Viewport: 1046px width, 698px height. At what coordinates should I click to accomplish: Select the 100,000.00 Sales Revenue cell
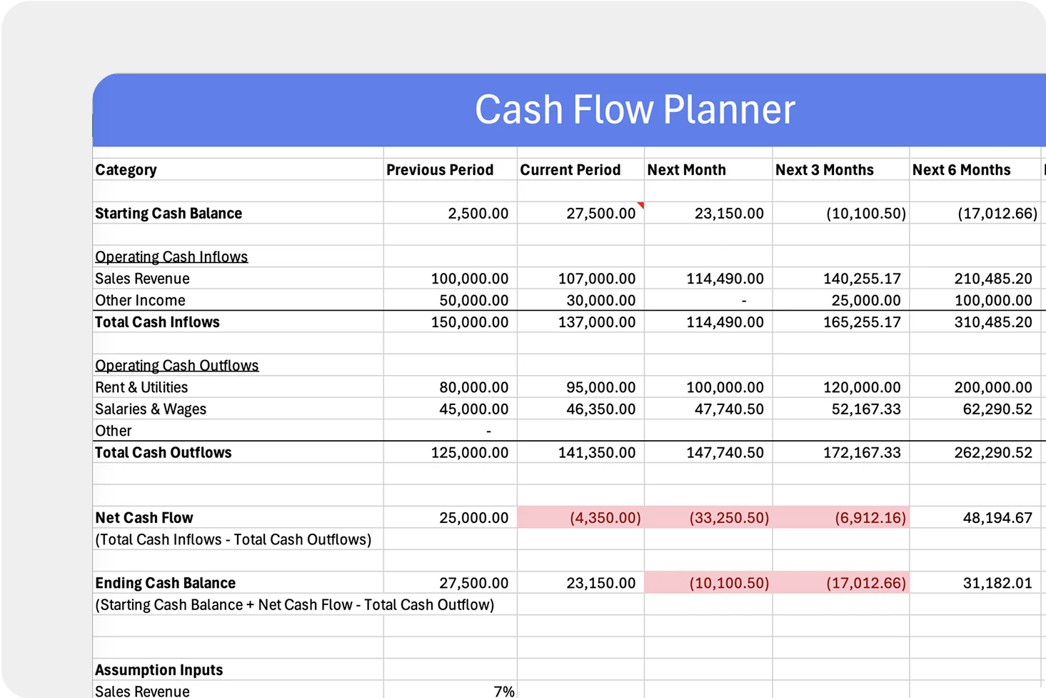pos(450,279)
